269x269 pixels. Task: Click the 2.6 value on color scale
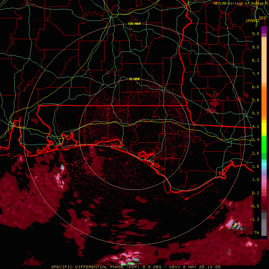(x=256, y=153)
